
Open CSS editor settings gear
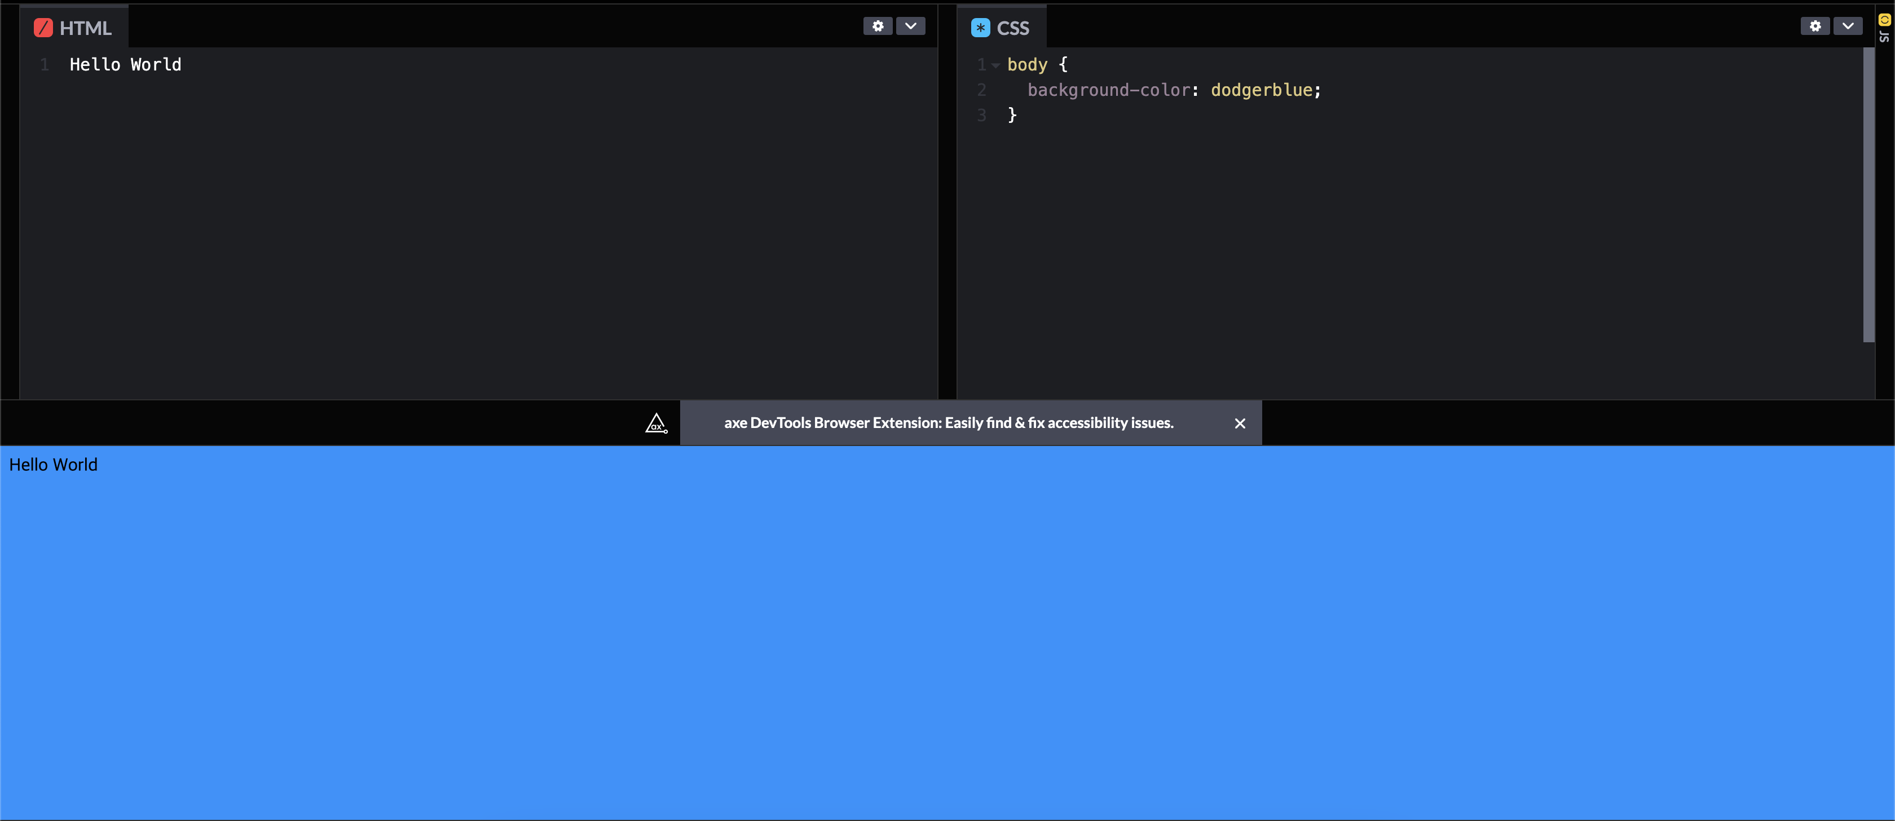(1815, 26)
